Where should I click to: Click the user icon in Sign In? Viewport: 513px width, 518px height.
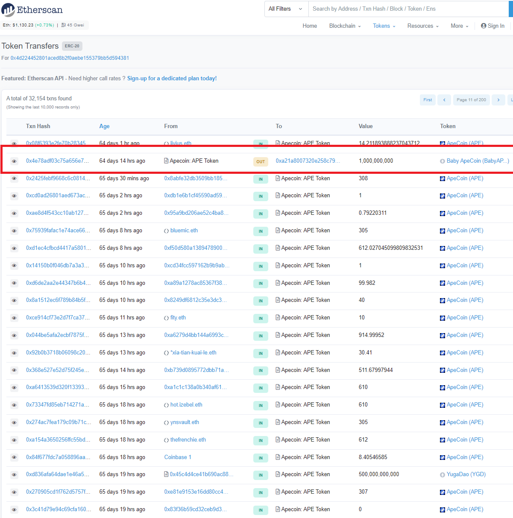[484, 26]
